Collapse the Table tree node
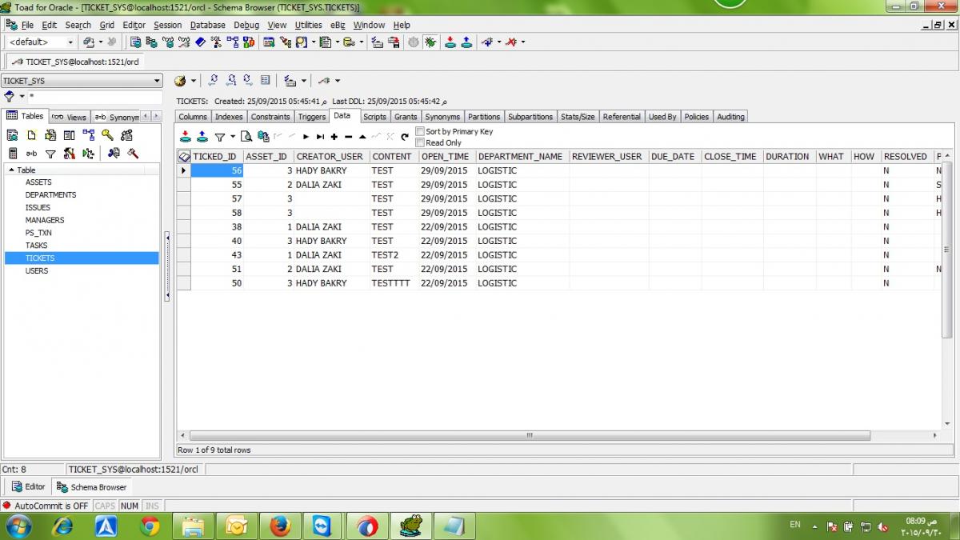960x540 pixels. (11, 170)
